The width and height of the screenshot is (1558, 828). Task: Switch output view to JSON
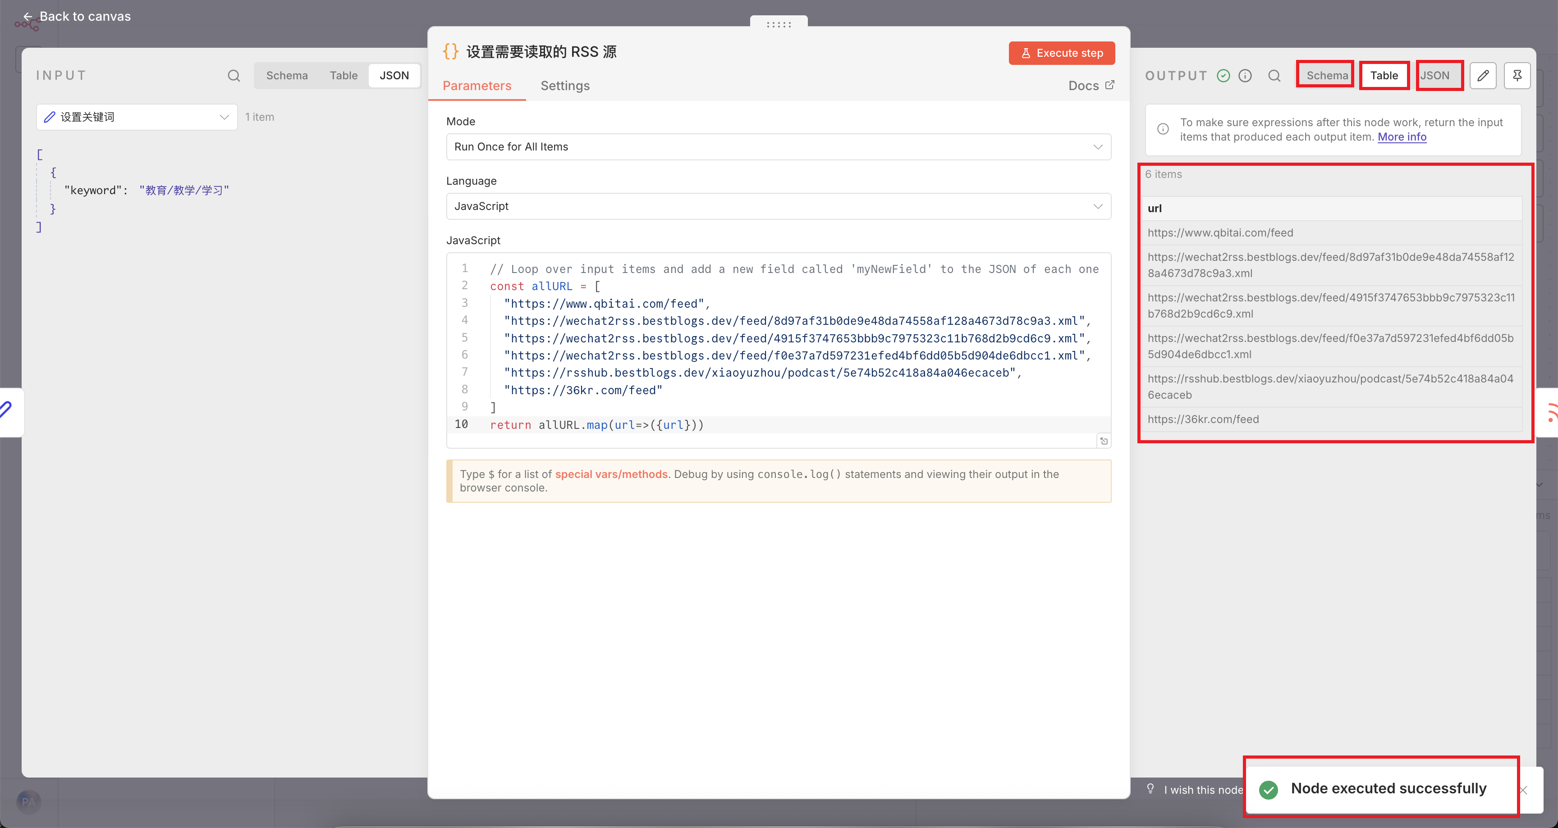click(x=1434, y=76)
